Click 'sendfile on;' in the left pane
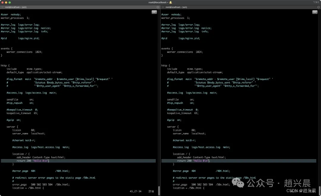Screen dimensions: 321x196 [x=20, y=100]
